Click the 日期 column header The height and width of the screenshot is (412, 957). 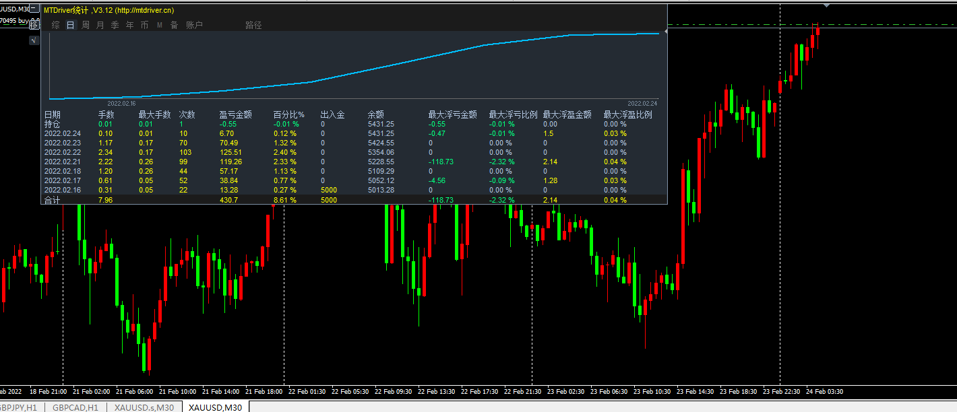tap(53, 114)
